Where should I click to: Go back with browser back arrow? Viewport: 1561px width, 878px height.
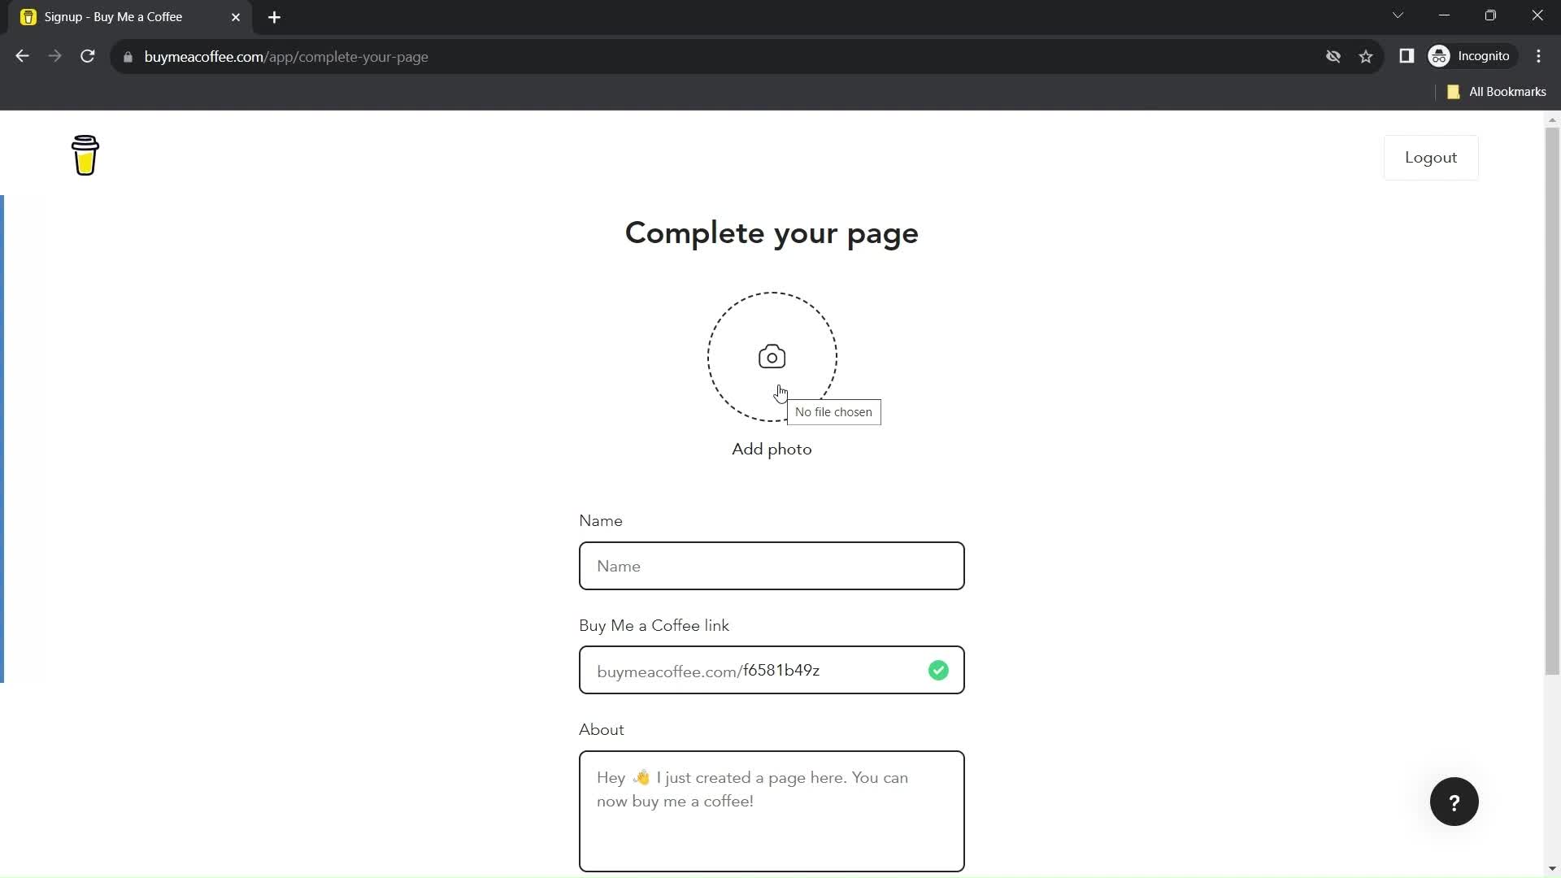22,56
